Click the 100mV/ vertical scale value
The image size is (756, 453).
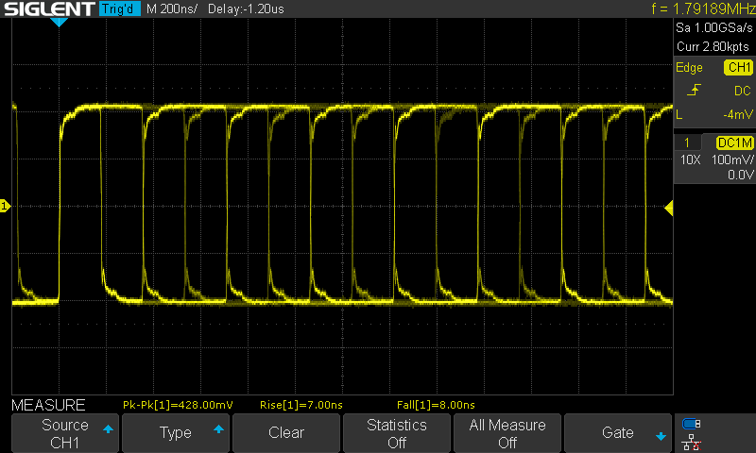(x=731, y=159)
